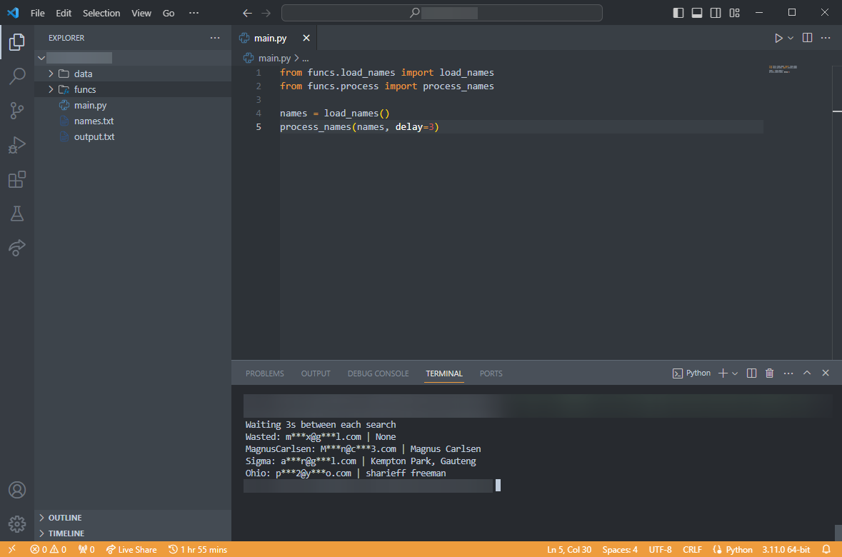This screenshot has width=842, height=557.
Task: Go forward with the navigation arrow
Action: 266,13
